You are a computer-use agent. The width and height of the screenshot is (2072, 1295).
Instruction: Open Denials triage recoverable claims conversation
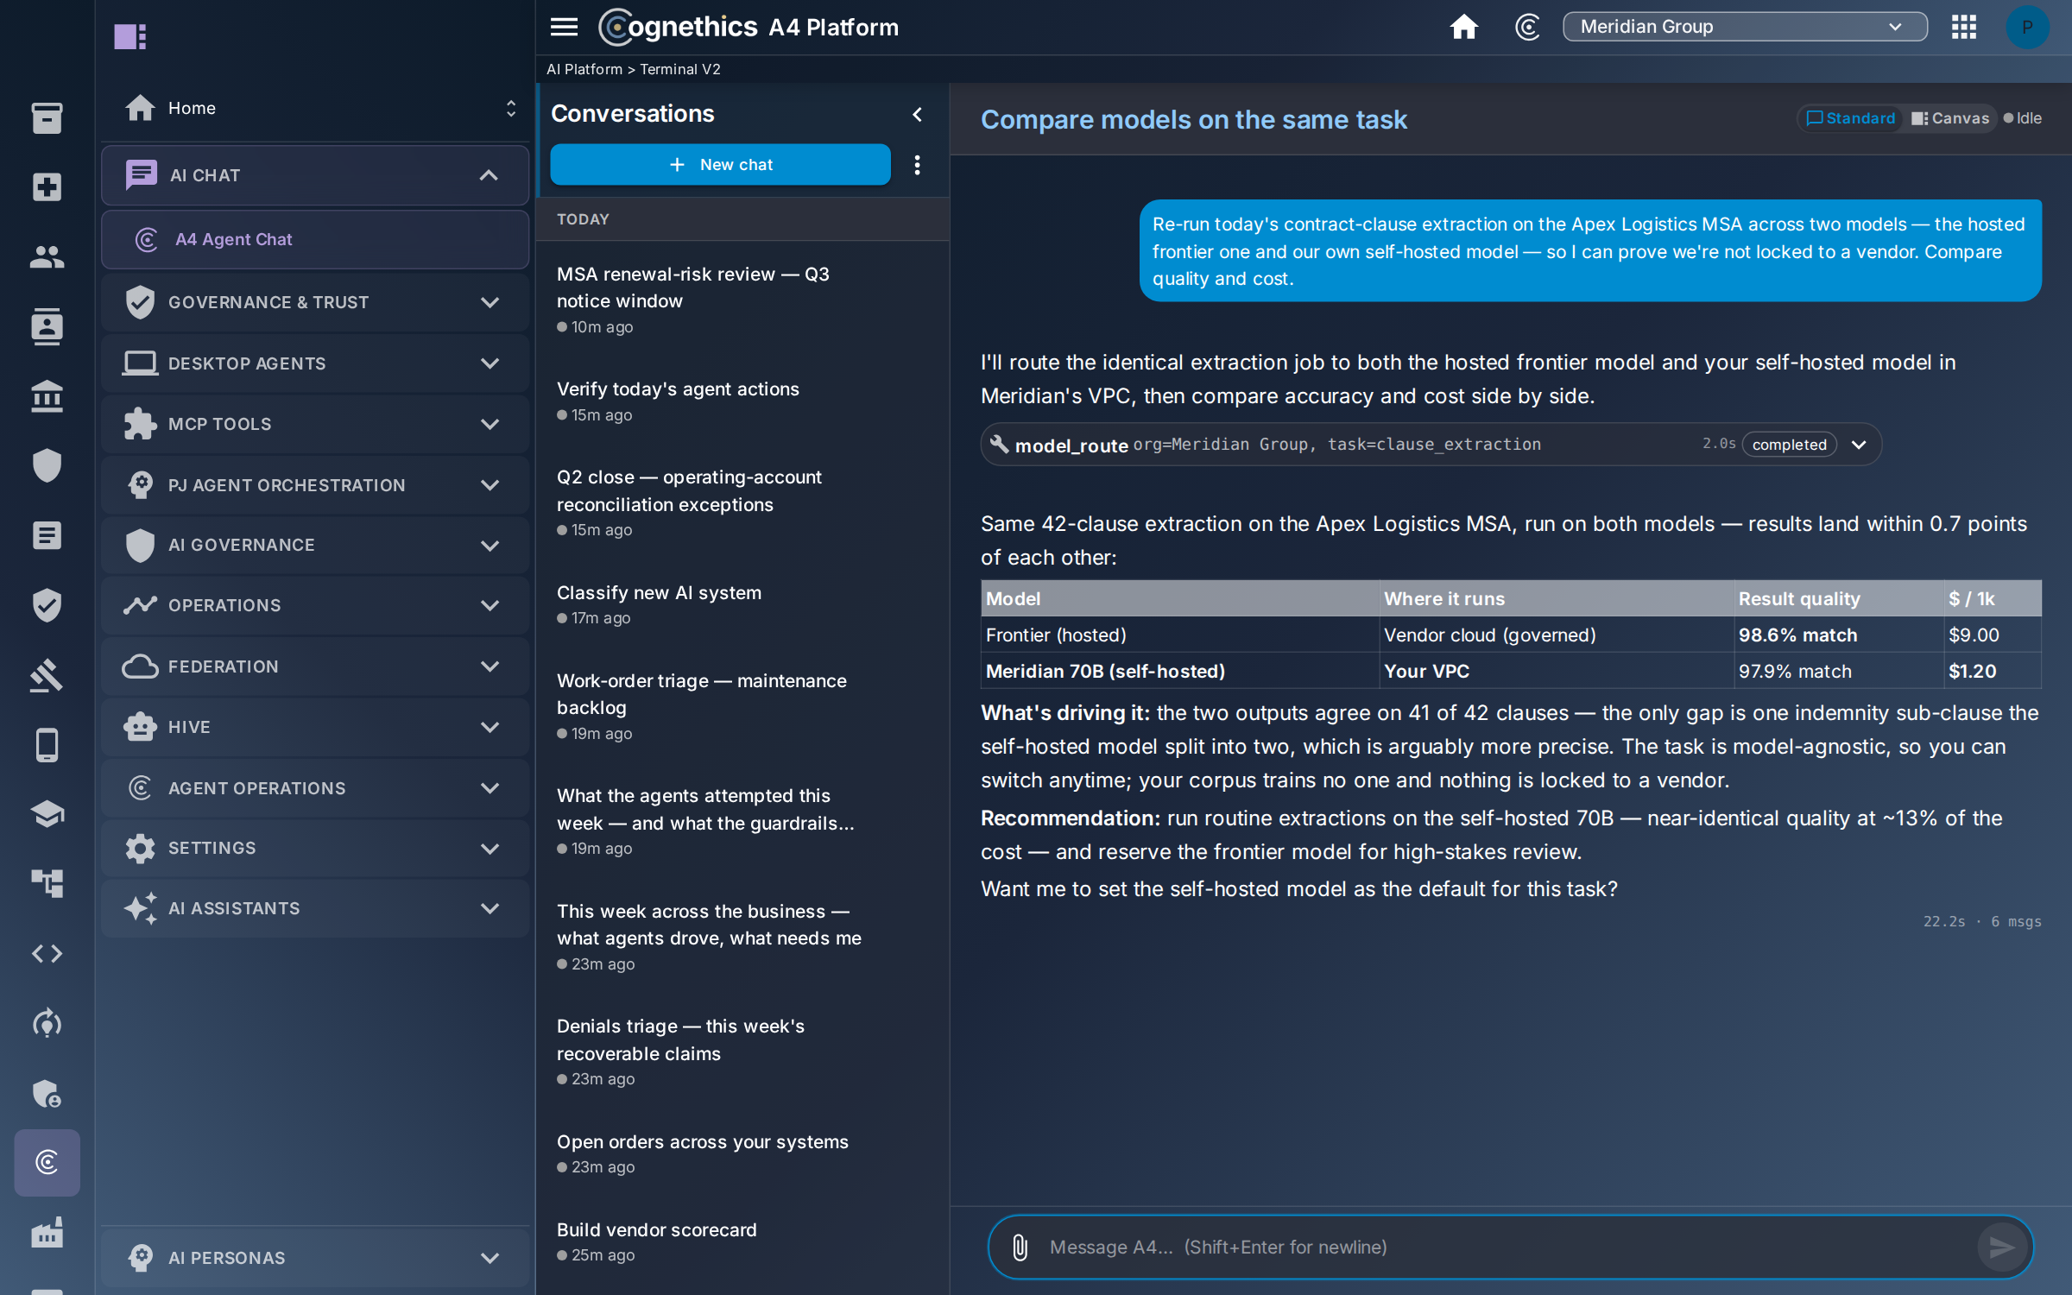(742, 1052)
